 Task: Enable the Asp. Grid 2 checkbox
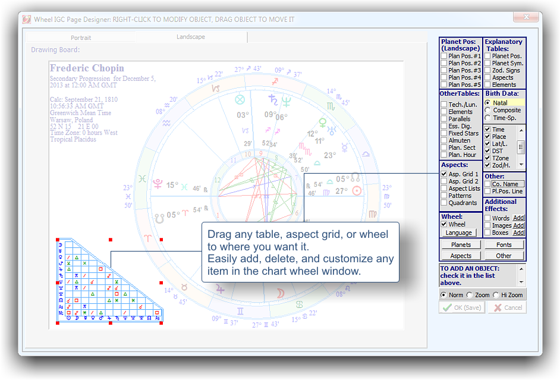click(444, 181)
